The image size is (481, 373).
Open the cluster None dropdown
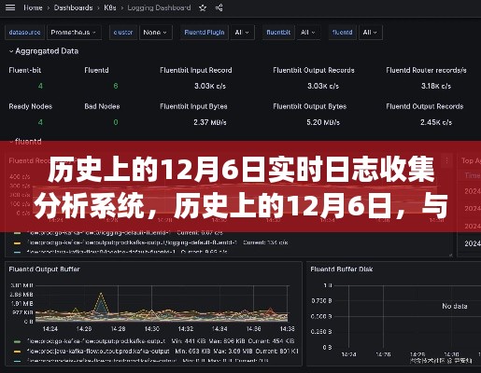pyautogui.click(x=155, y=33)
